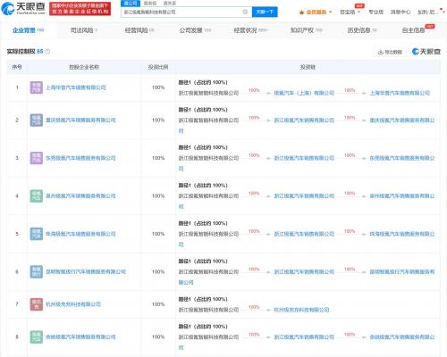Open row 6 company link starting with 昆明
This screenshot has height=357, width=447.
[86, 271]
